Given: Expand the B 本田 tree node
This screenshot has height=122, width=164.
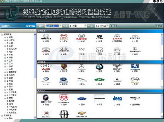Looking at the screenshot, I should coord(5,38).
